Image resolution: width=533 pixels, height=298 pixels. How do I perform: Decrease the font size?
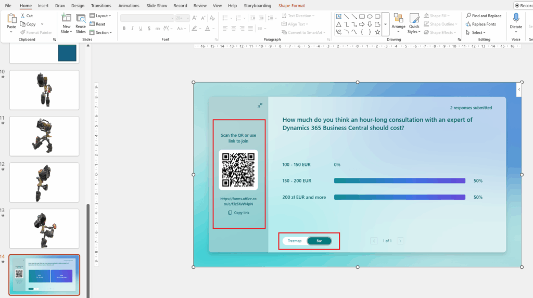203,18
